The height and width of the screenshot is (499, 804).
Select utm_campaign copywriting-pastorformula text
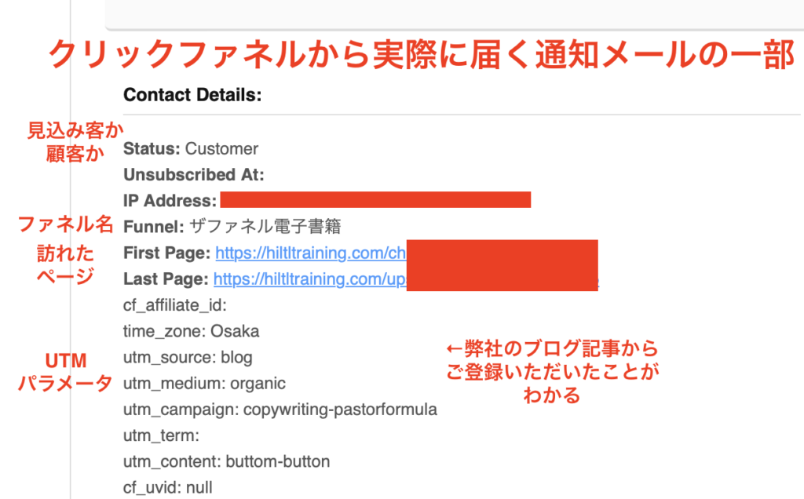coord(280,410)
